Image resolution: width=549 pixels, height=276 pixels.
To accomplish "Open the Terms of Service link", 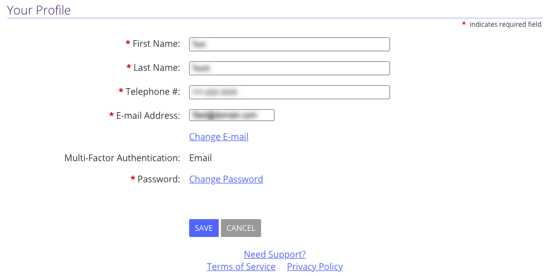I will click(241, 267).
